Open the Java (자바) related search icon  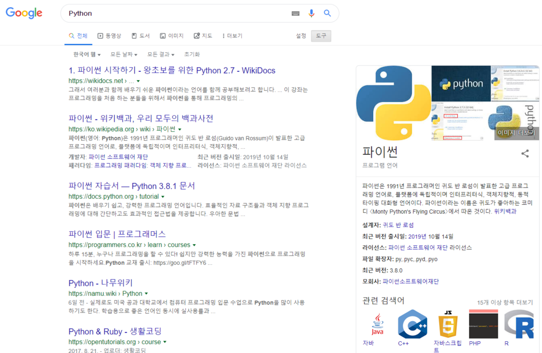click(x=377, y=324)
